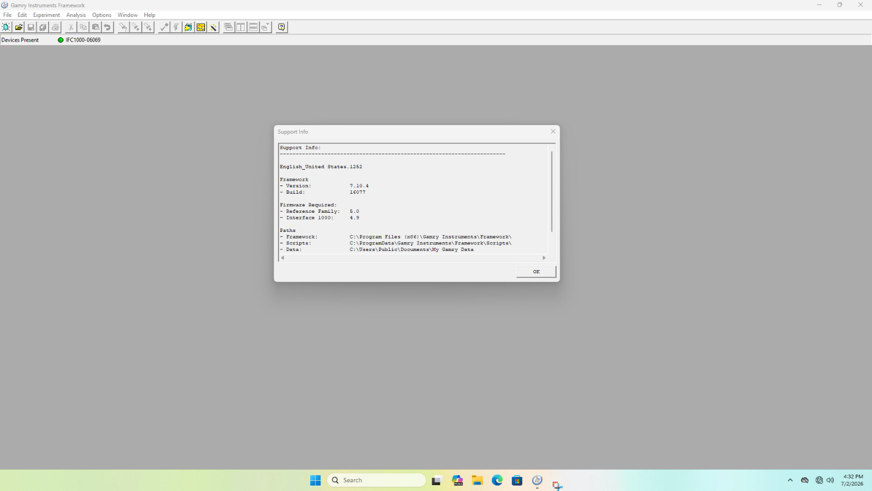Click the vertical scrollbar in Support Info
The height and width of the screenshot is (491, 872).
coord(552,191)
